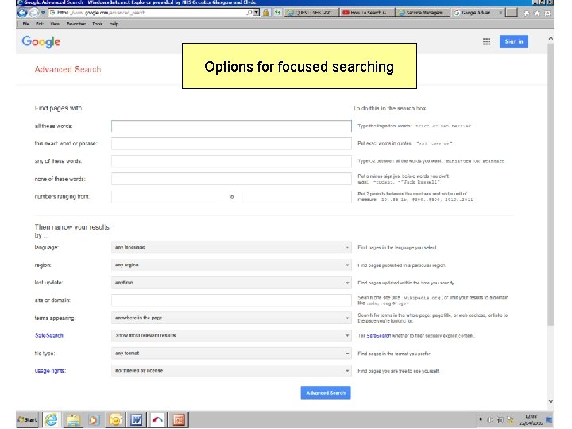This screenshot has width=572, height=429.
Task: Click the padlock security icon
Action: pyautogui.click(x=266, y=13)
